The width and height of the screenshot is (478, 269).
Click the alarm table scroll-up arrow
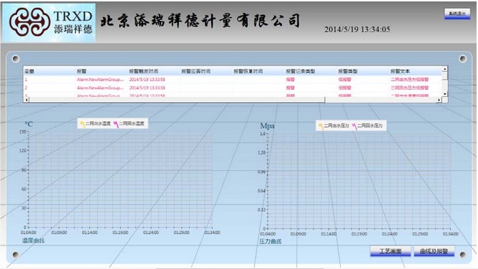tap(445, 69)
